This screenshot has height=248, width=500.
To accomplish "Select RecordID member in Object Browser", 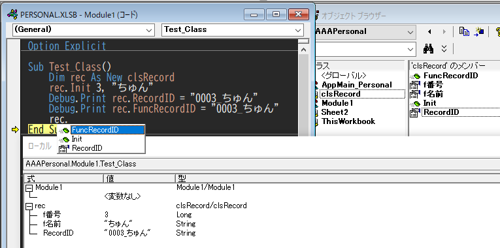I will click(441, 112).
